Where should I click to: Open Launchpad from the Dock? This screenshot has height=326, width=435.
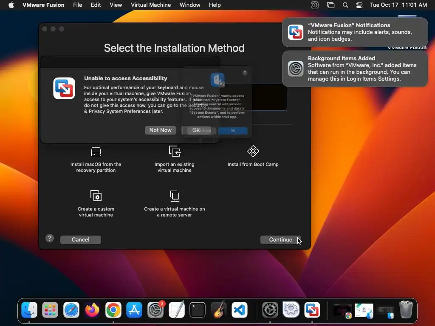click(50, 309)
